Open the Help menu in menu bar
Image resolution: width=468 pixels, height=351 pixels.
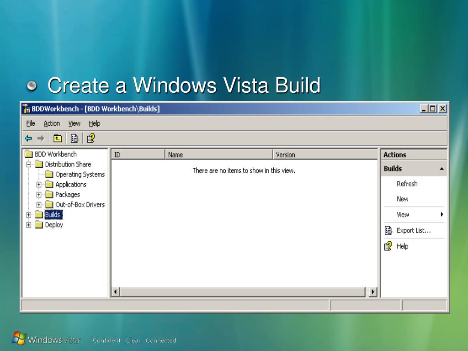(x=94, y=123)
